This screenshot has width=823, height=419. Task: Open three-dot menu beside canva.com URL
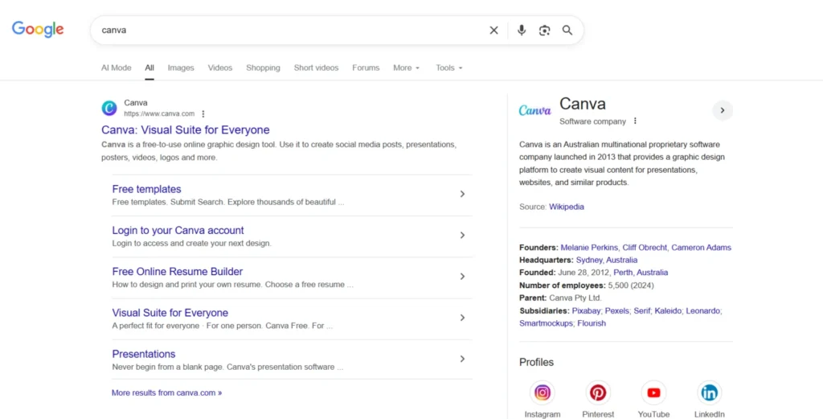point(203,114)
